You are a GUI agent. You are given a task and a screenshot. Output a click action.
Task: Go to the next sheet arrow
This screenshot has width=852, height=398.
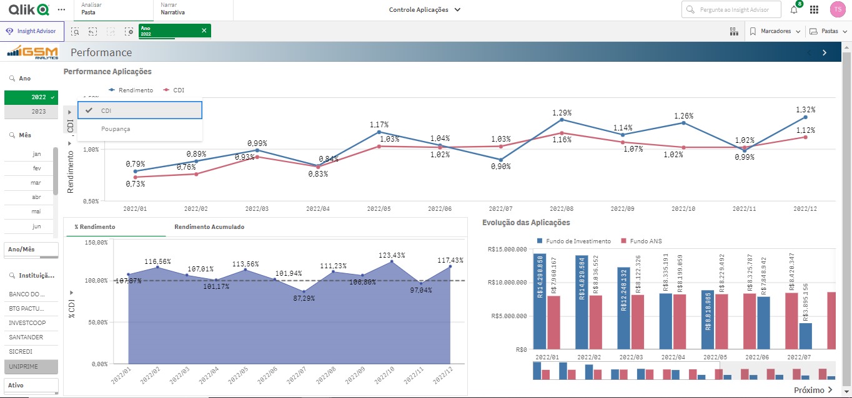pos(825,52)
